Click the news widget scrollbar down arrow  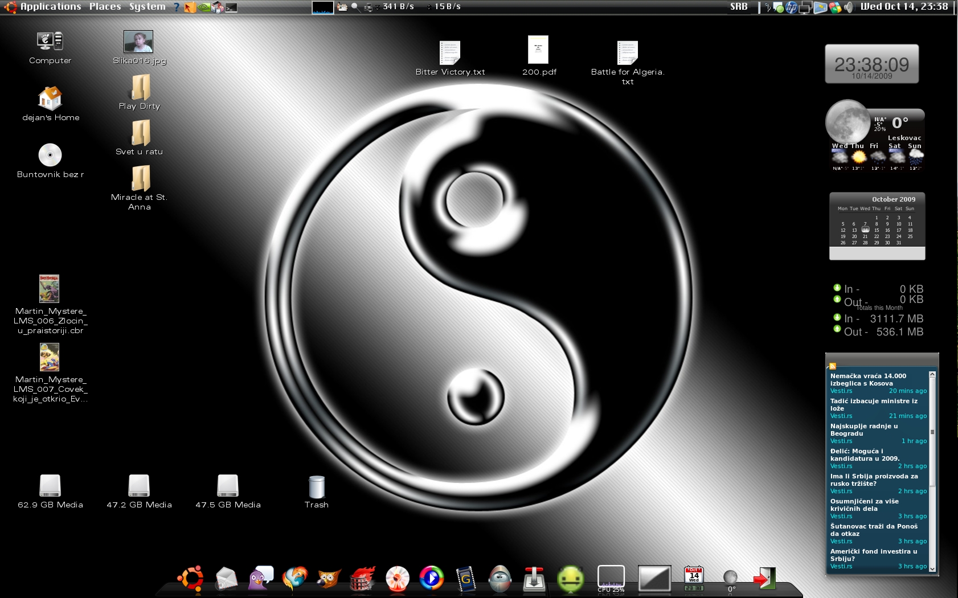[932, 568]
